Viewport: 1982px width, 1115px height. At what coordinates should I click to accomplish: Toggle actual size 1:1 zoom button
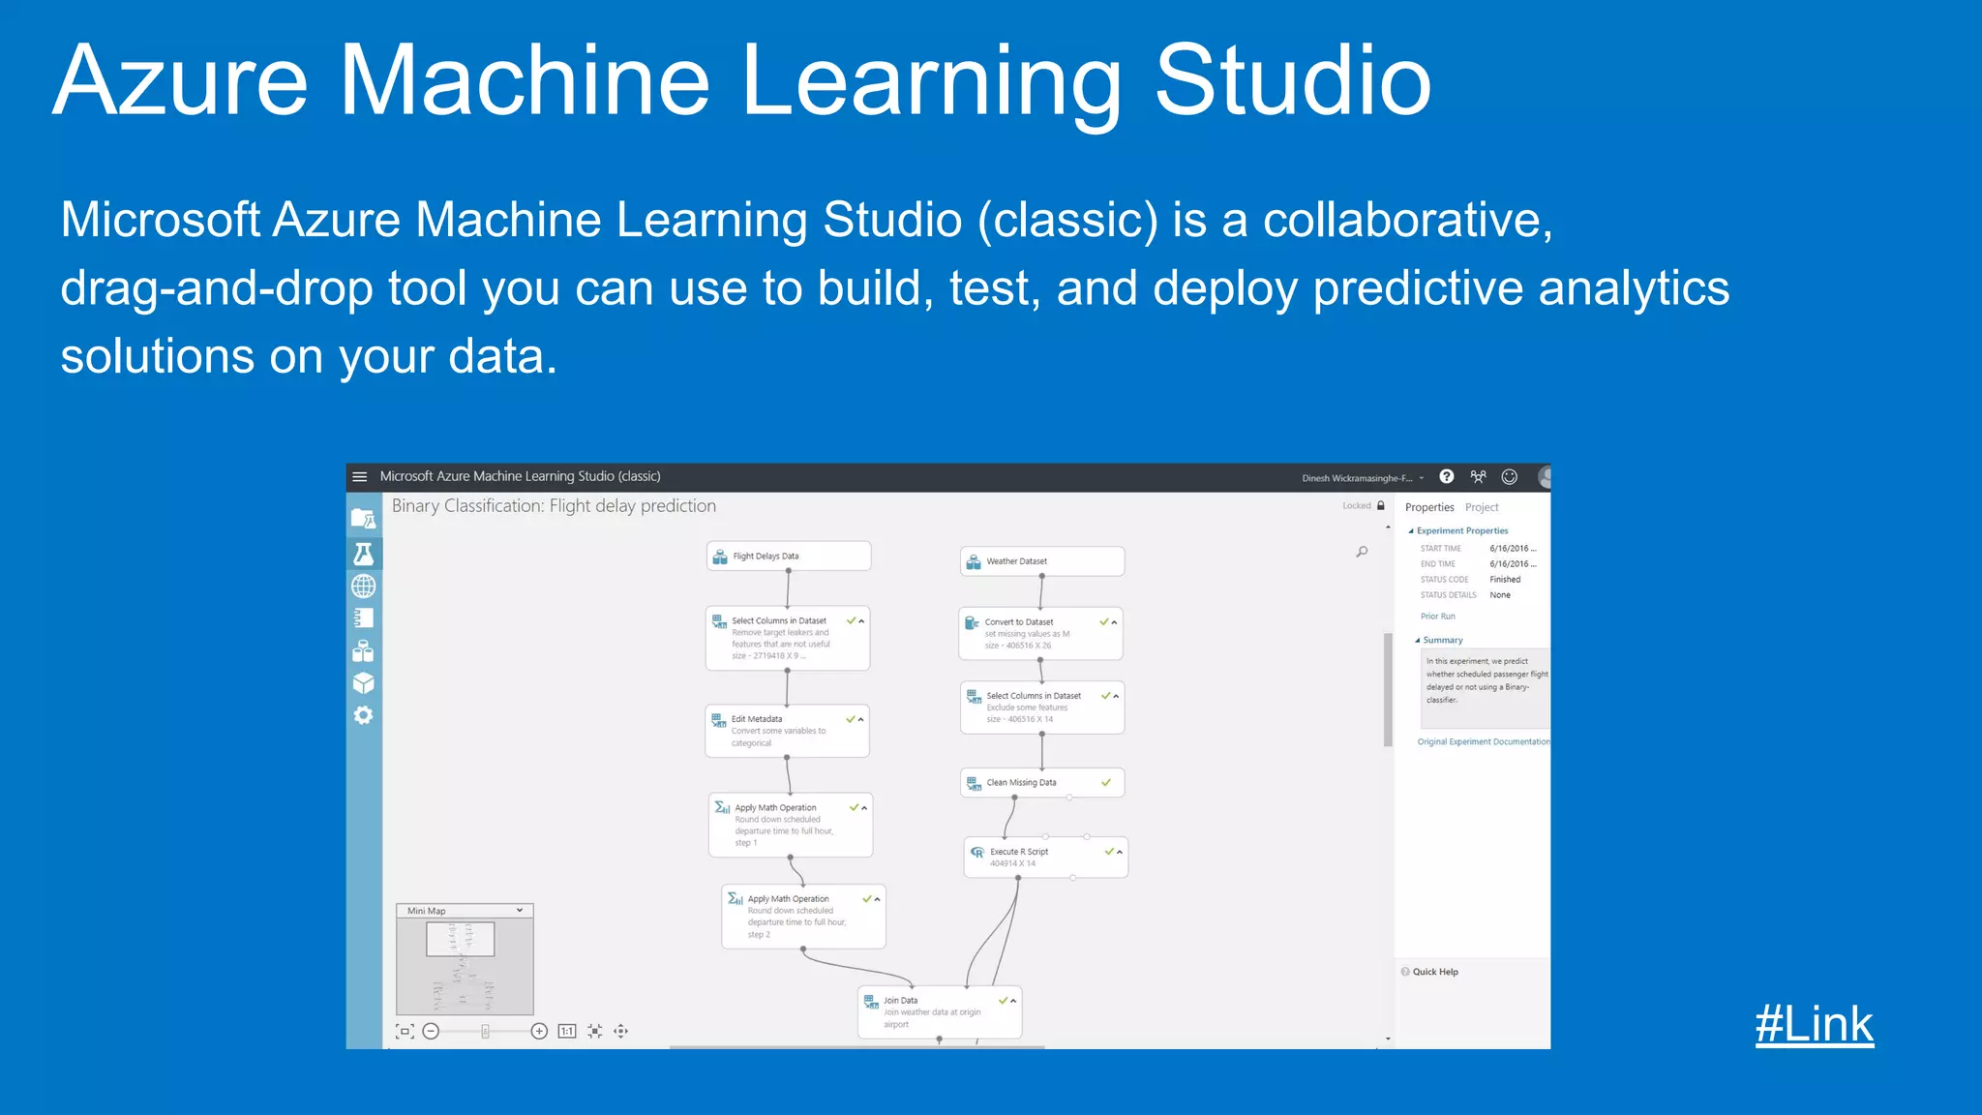pos(567,1031)
